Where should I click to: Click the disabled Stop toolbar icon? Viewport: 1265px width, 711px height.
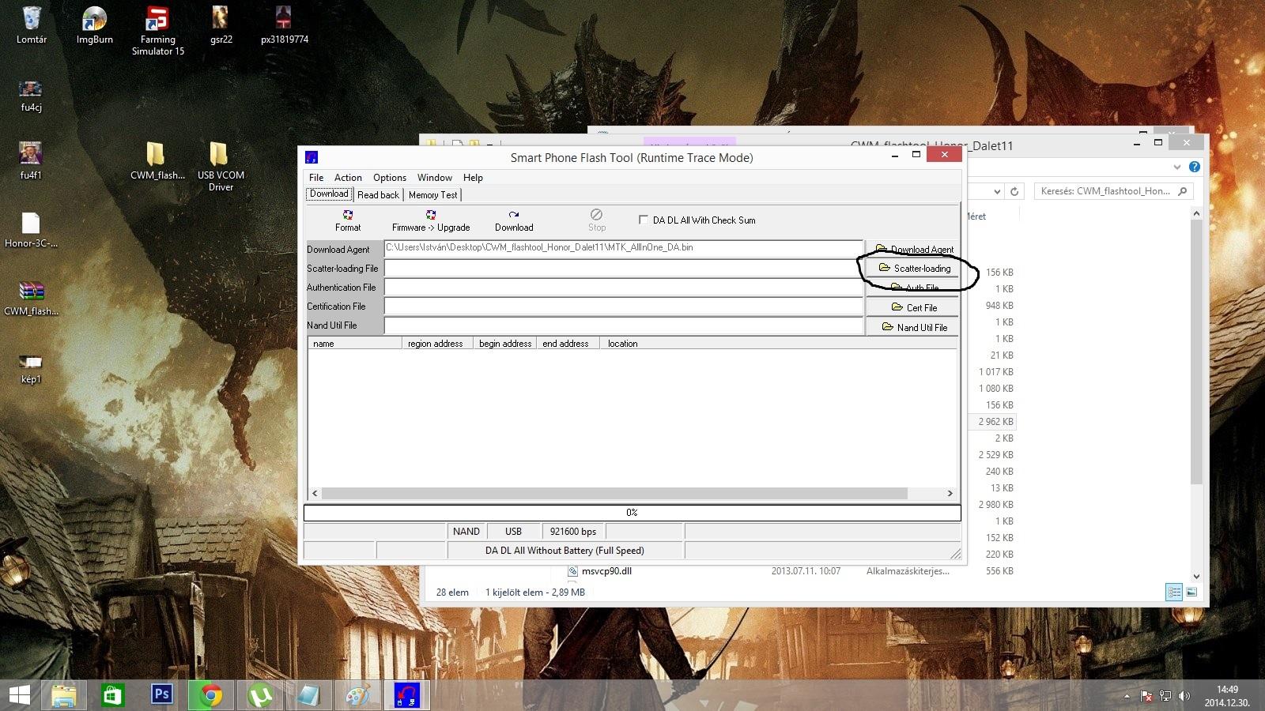[x=597, y=220]
